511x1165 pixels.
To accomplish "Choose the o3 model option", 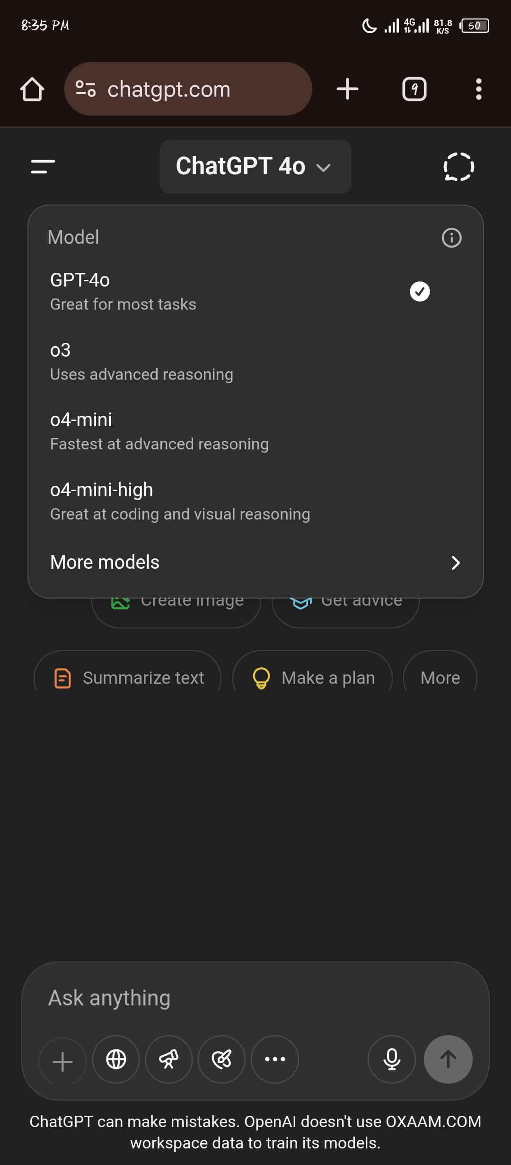I will pyautogui.click(x=142, y=361).
